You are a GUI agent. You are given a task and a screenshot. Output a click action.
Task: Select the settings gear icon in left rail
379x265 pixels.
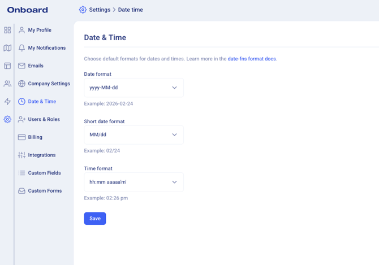click(7, 119)
